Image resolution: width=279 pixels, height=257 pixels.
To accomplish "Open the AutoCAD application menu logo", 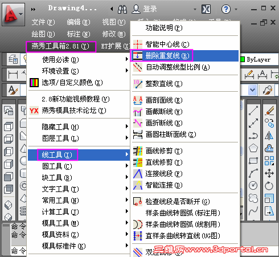I will [13, 14].
